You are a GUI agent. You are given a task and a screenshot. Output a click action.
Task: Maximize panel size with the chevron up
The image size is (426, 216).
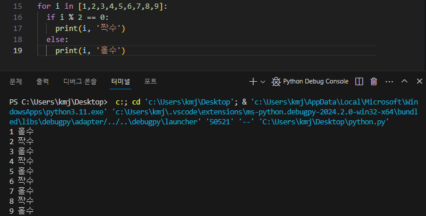coord(404,81)
